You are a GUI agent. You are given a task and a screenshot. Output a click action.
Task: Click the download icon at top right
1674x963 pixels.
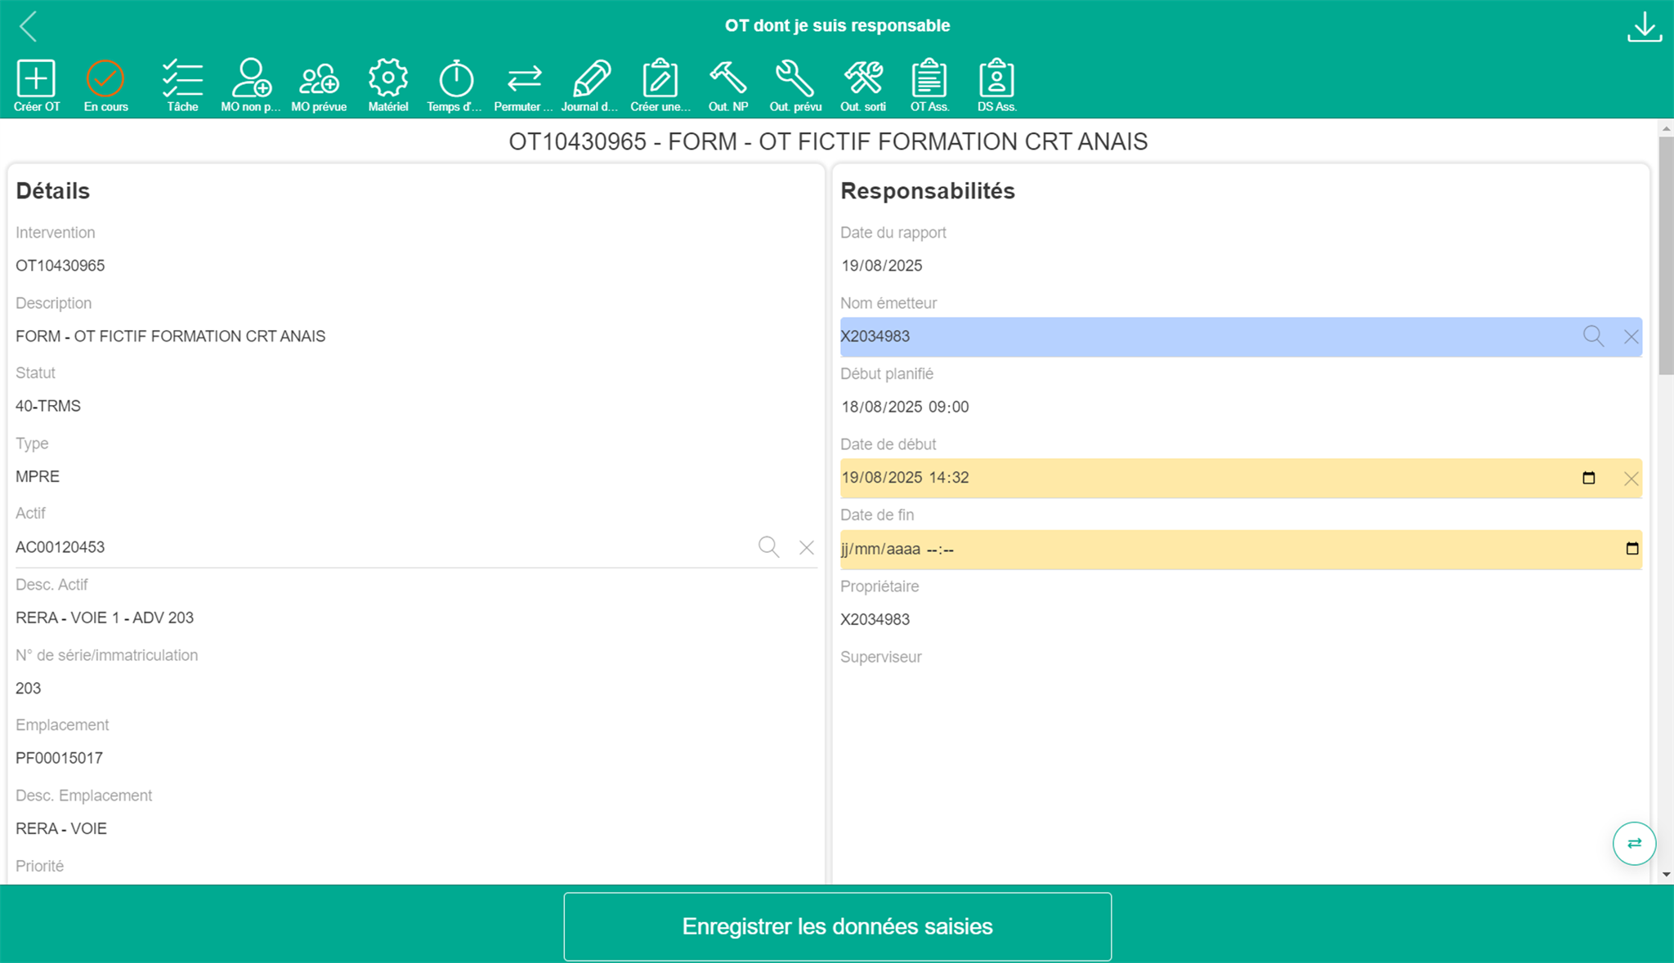pyautogui.click(x=1644, y=26)
